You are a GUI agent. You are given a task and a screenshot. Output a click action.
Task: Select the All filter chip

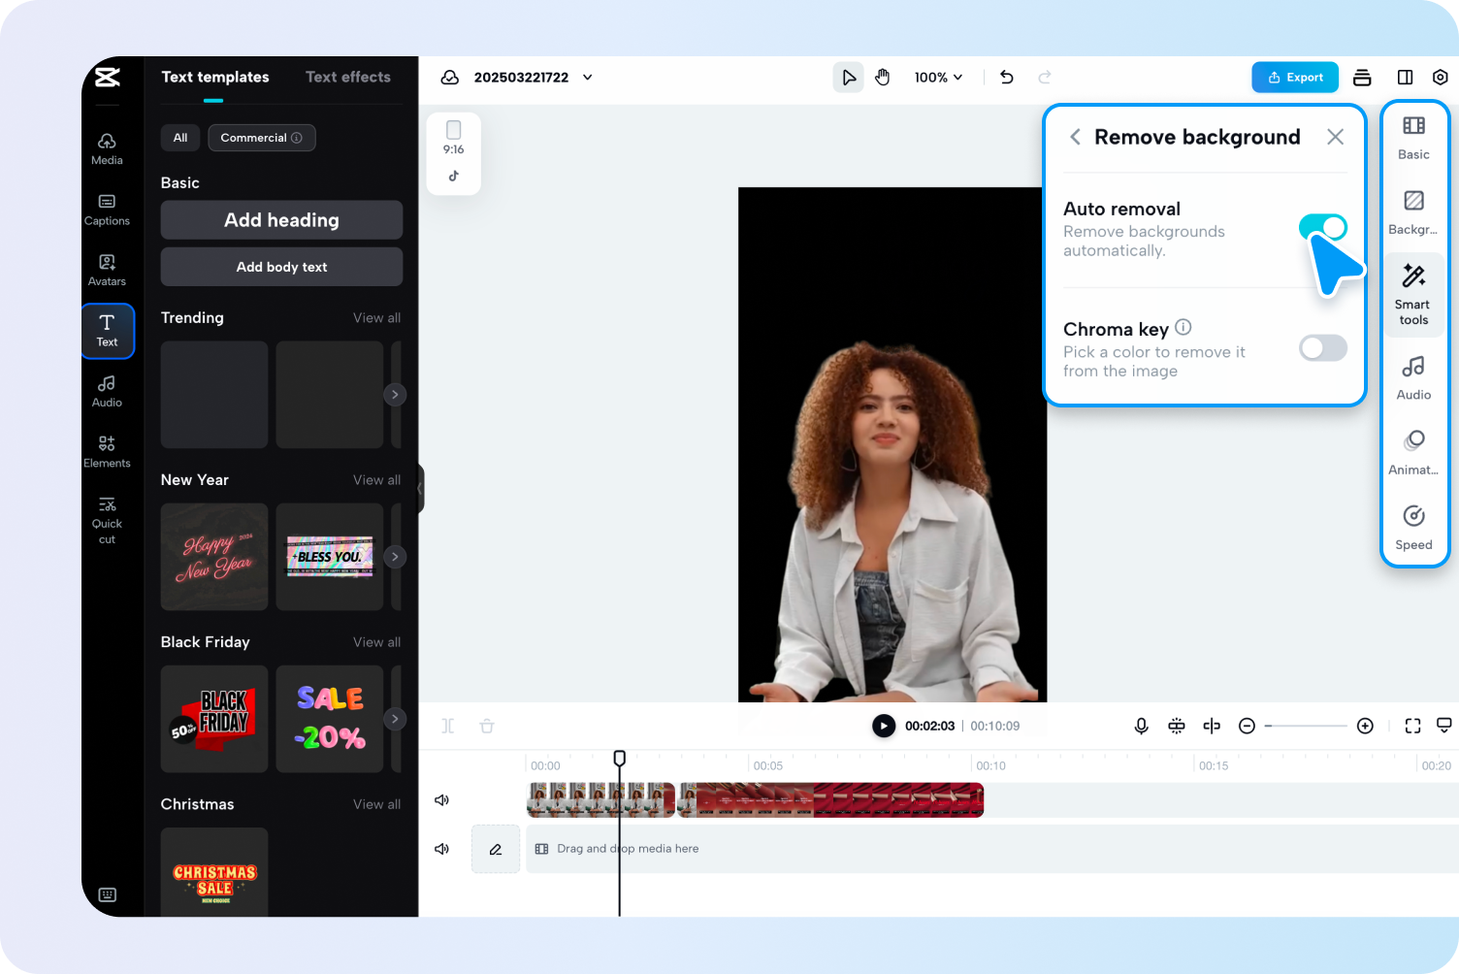[x=180, y=138]
